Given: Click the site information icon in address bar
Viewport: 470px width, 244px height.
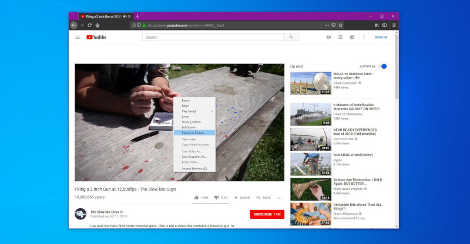Looking at the screenshot, I should click(134, 25).
